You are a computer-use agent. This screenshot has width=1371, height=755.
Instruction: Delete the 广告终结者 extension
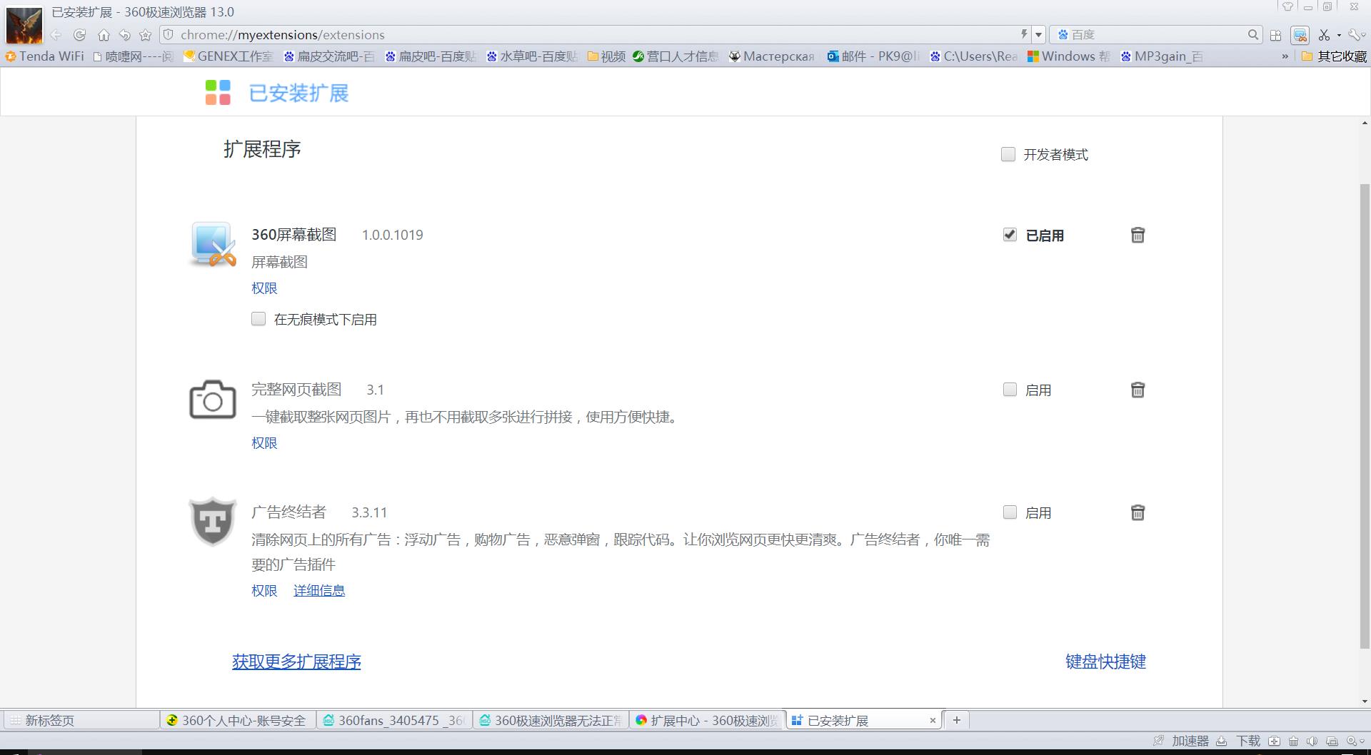1138,512
